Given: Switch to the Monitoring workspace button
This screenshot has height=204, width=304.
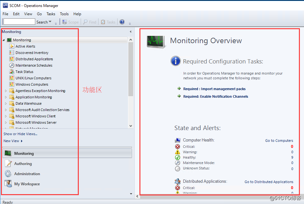Looking at the screenshot, I should click(x=67, y=153).
